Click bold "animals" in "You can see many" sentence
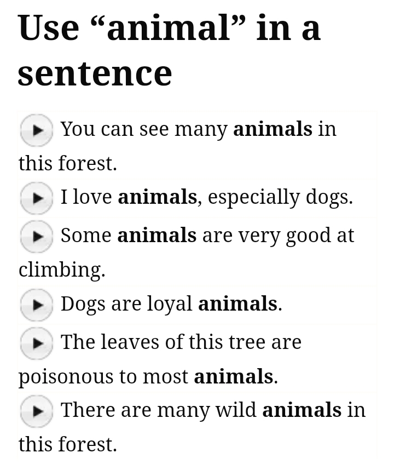 273,129
